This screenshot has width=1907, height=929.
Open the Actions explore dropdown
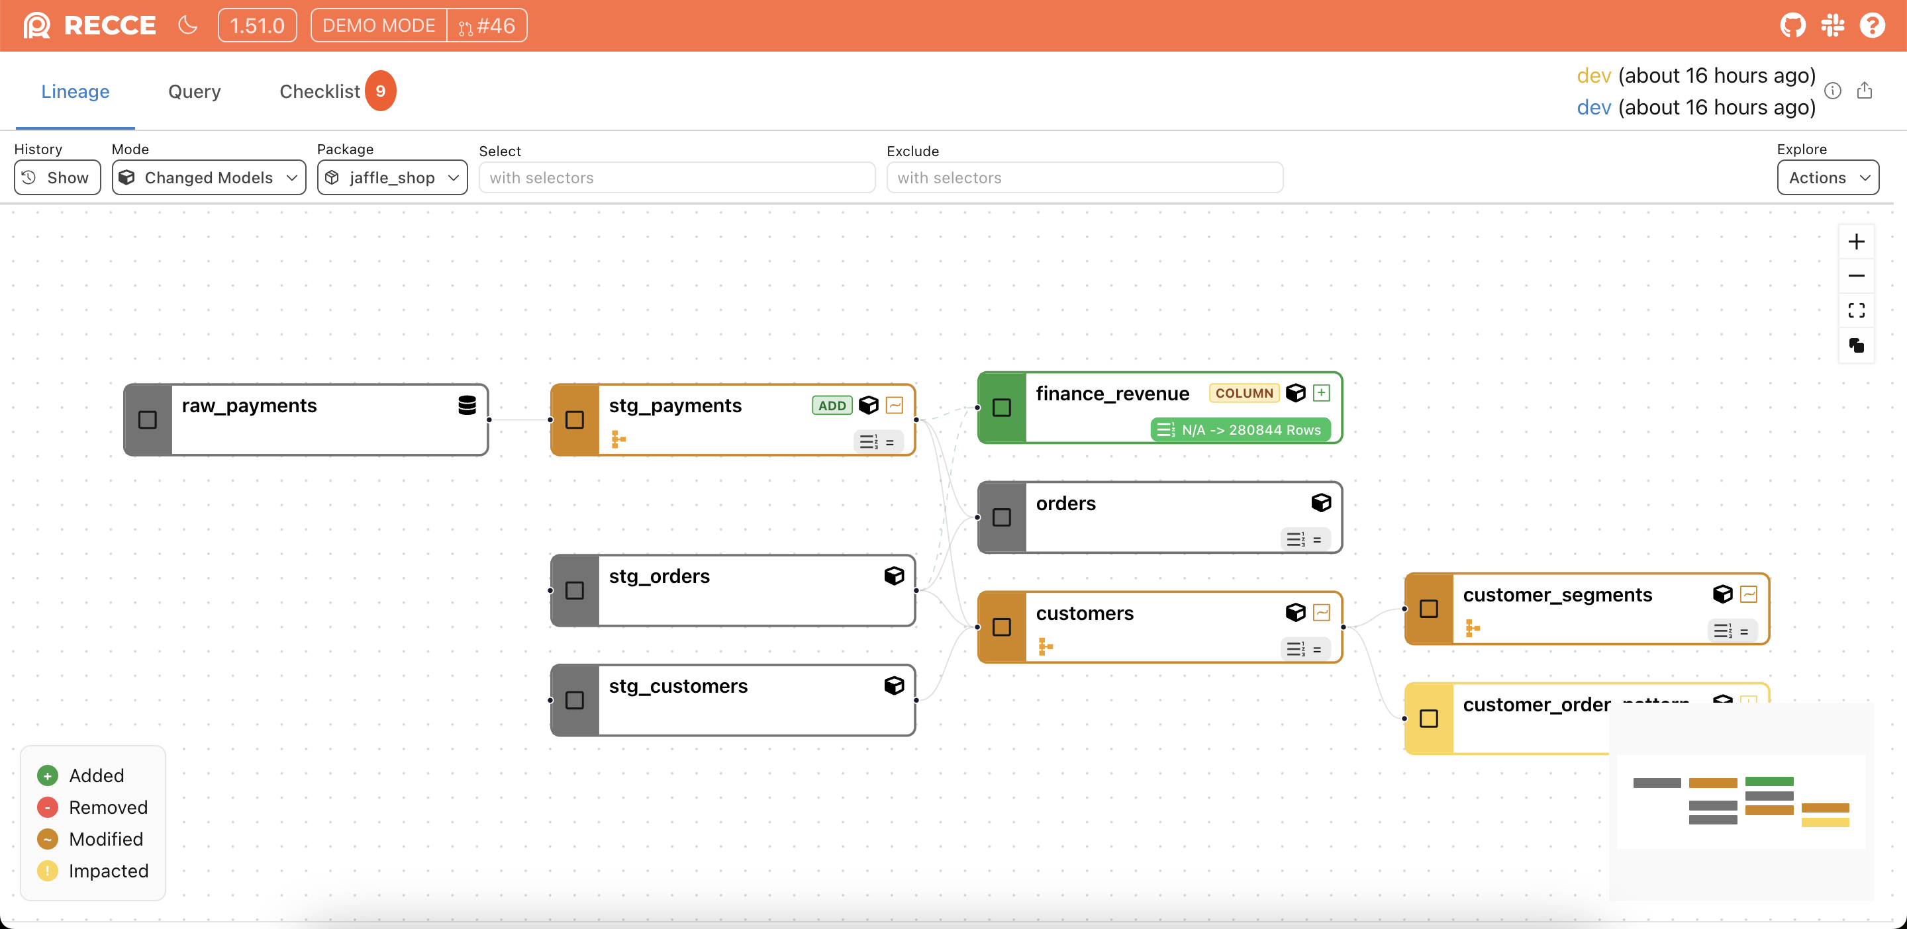click(x=1828, y=177)
